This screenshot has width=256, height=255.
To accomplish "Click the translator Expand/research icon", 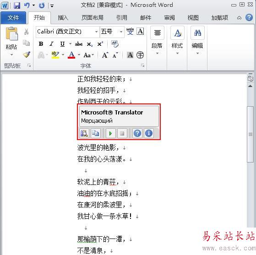I will (x=84, y=133).
